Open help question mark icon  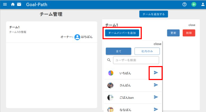coord(184,5)
